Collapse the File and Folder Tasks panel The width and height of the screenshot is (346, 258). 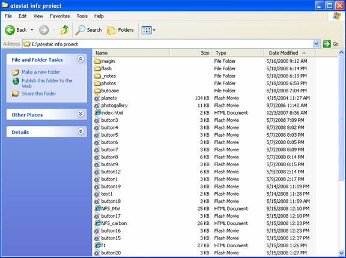point(80,59)
